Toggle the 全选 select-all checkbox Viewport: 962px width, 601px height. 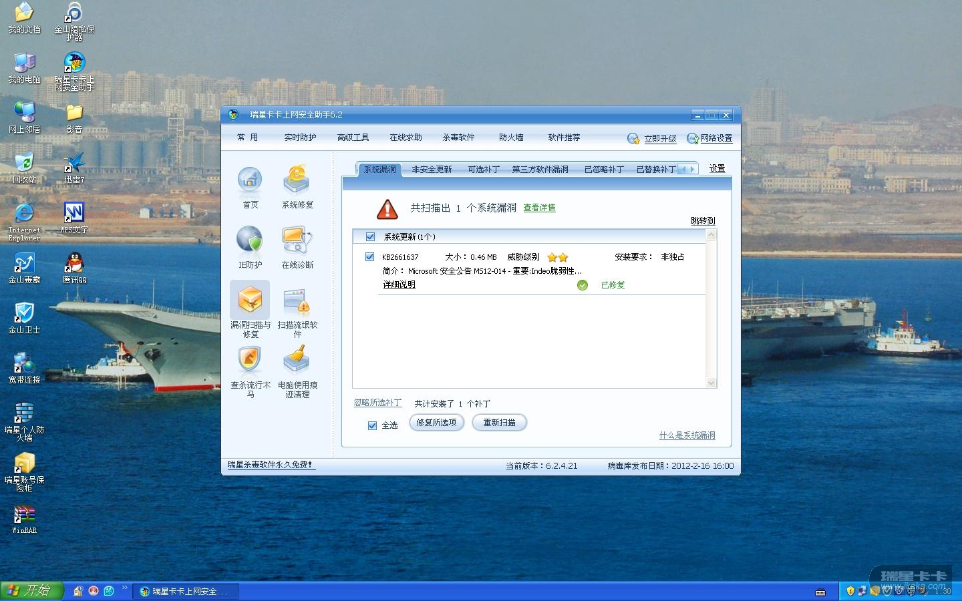coord(372,425)
